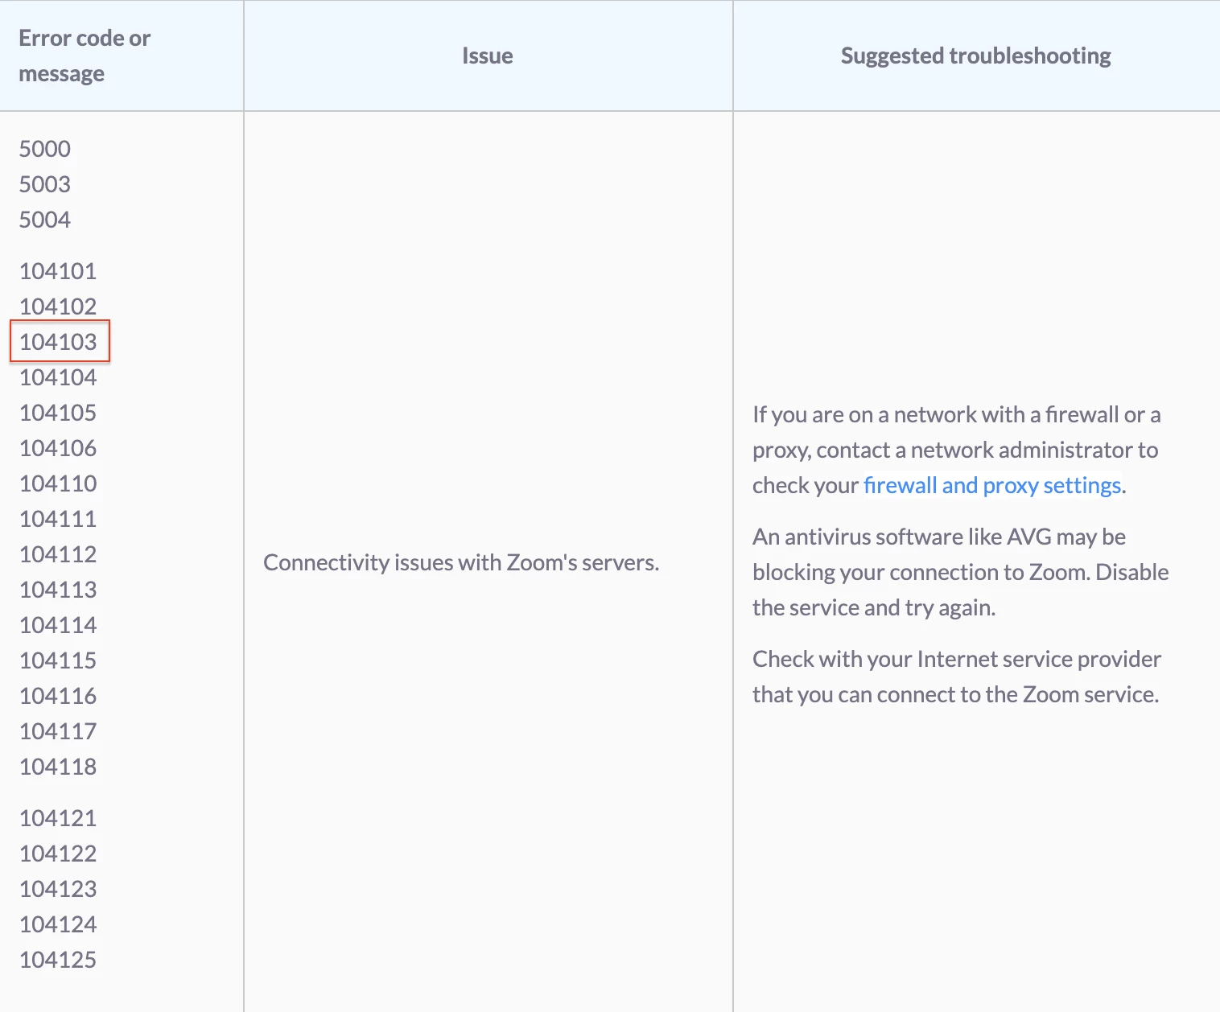
Task: Select error code 104122
Action: click(x=58, y=854)
